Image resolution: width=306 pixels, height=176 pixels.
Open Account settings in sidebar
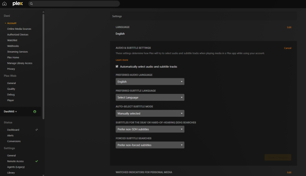pyautogui.click(x=12, y=23)
